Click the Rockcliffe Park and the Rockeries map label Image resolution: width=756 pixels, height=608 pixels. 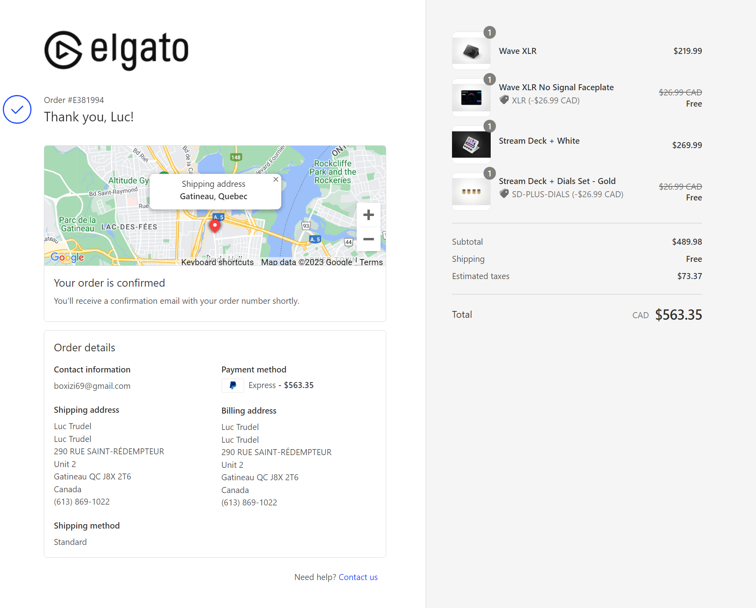pyautogui.click(x=333, y=172)
